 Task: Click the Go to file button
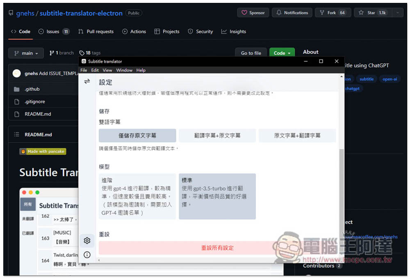[251, 53]
